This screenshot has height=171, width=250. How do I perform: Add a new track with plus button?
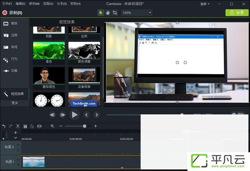pyautogui.click(x=15, y=133)
